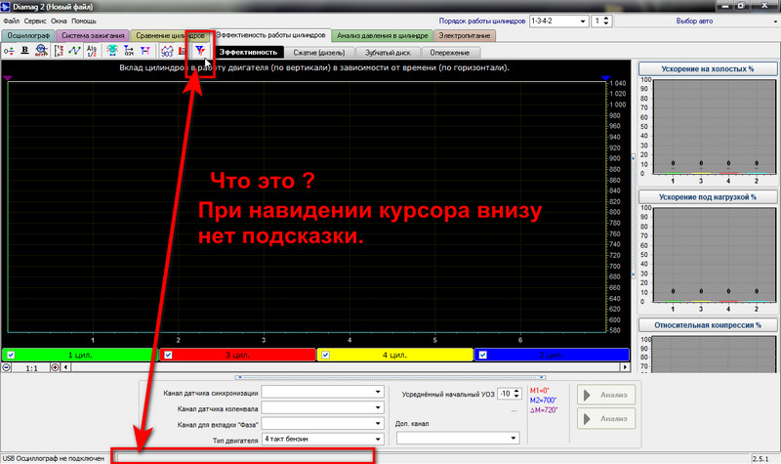Image resolution: width=781 pixels, height=464 pixels.
Task: Click the lower Анализ button
Action: coord(606,419)
